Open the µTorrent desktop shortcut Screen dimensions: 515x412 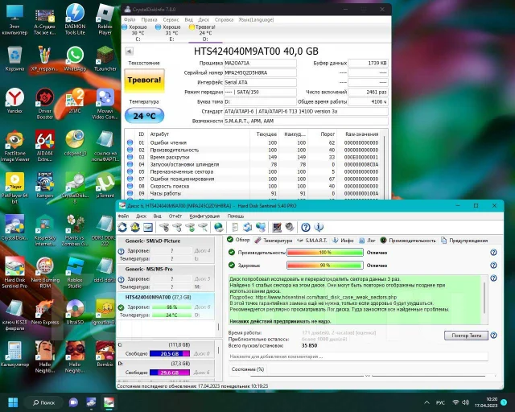pos(105,185)
